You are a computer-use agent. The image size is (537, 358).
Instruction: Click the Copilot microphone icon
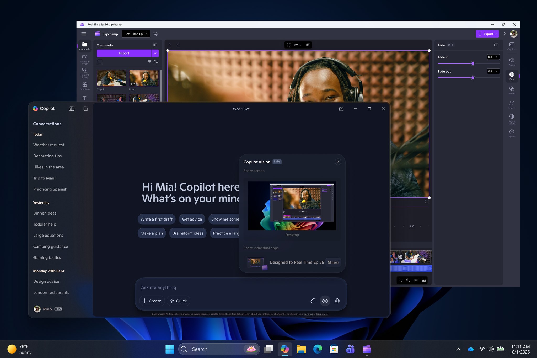[x=337, y=301]
